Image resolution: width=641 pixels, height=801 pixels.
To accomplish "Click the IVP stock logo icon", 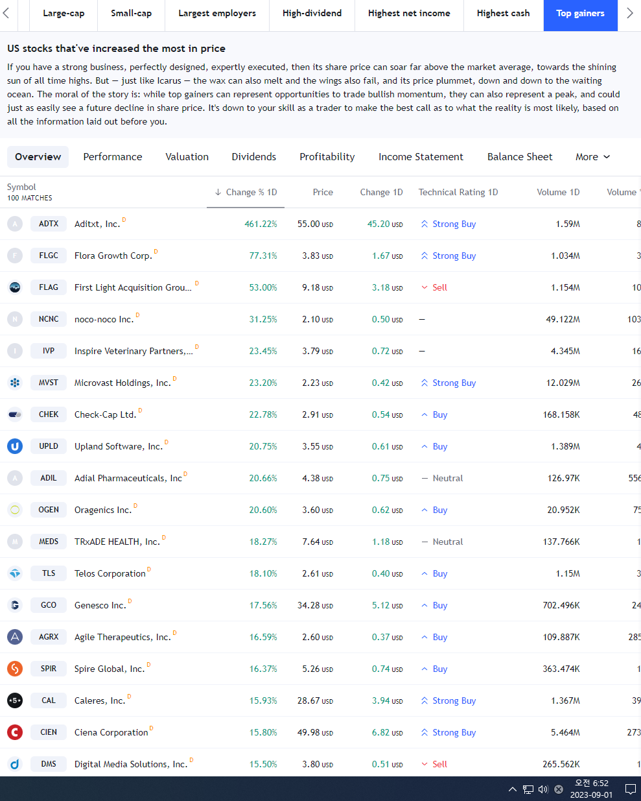I will (15, 351).
